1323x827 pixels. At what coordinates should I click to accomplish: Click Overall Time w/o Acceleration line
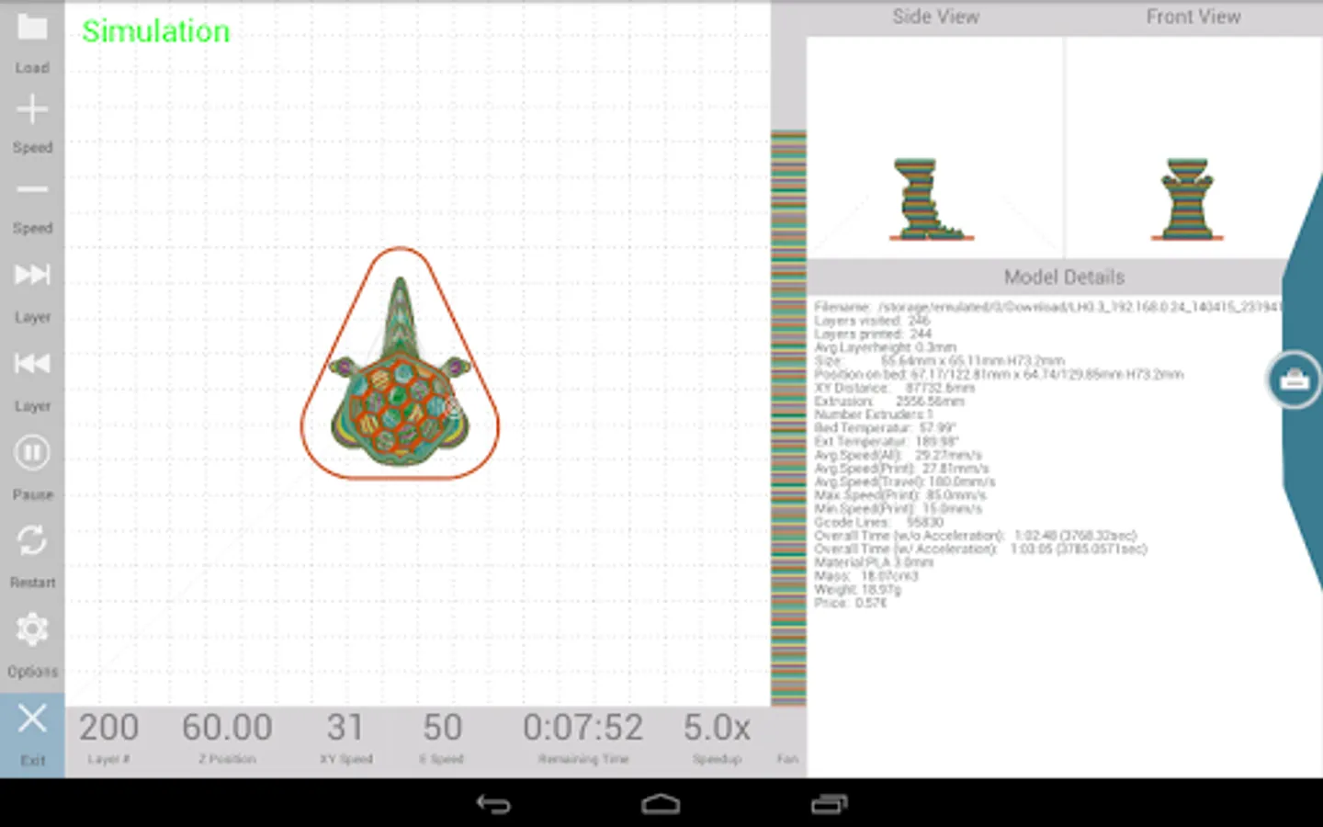click(x=975, y=535)
